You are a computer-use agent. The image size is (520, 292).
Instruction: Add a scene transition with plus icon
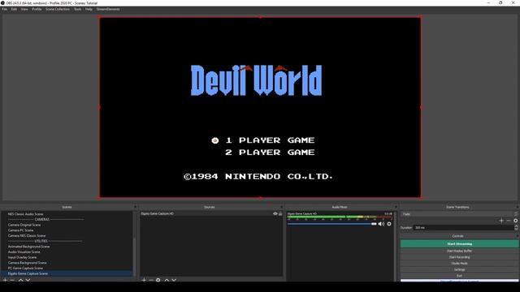(x=501, y=221)
